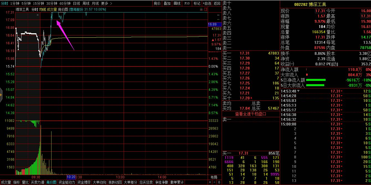This screenshot has height=185, width=371.
Task: Click the left-edge side panel handle arrow
Action: tap(1, 95)
